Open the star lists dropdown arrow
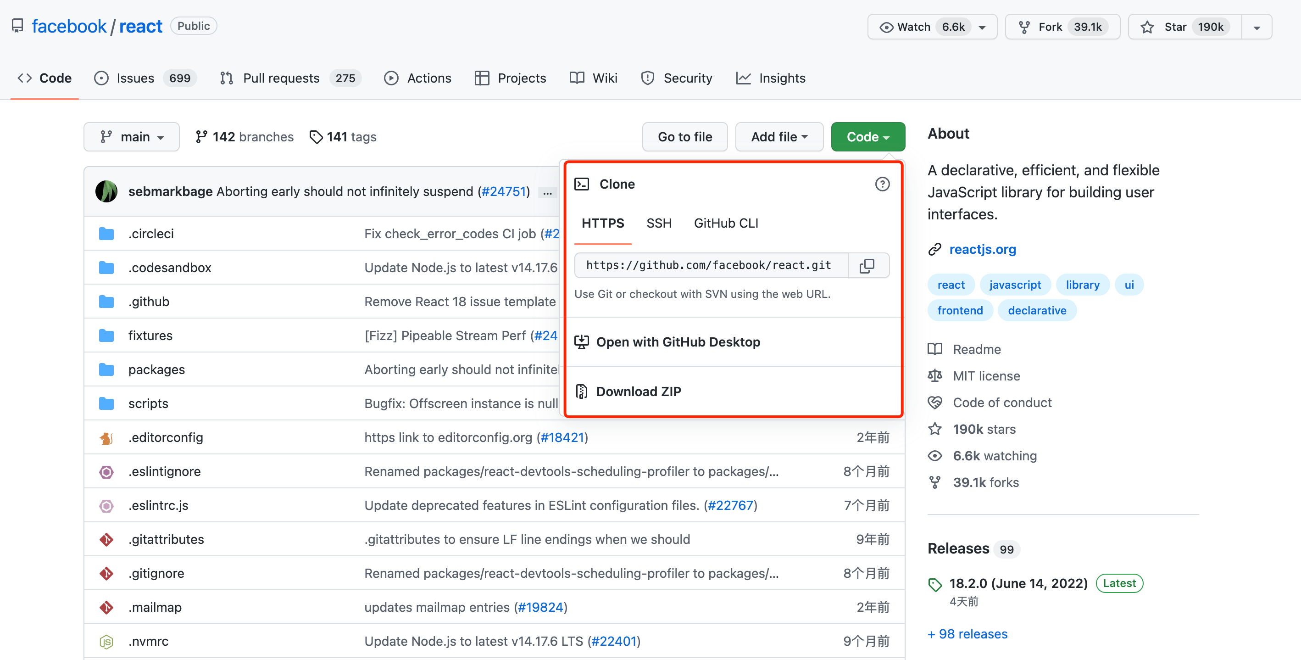This screenshot has height=660, width=1301. coord(1257,27)
